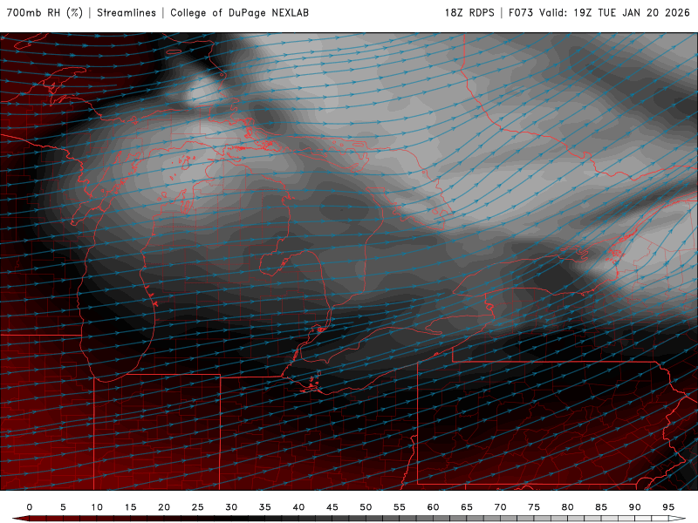698x523 pixels.
Task: Click the color bar label "55"
Action: pos(400,507)
